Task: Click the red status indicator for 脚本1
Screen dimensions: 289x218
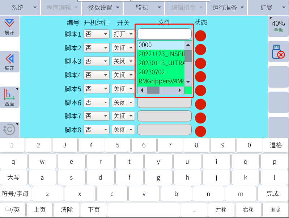Action: coord(200,35)
